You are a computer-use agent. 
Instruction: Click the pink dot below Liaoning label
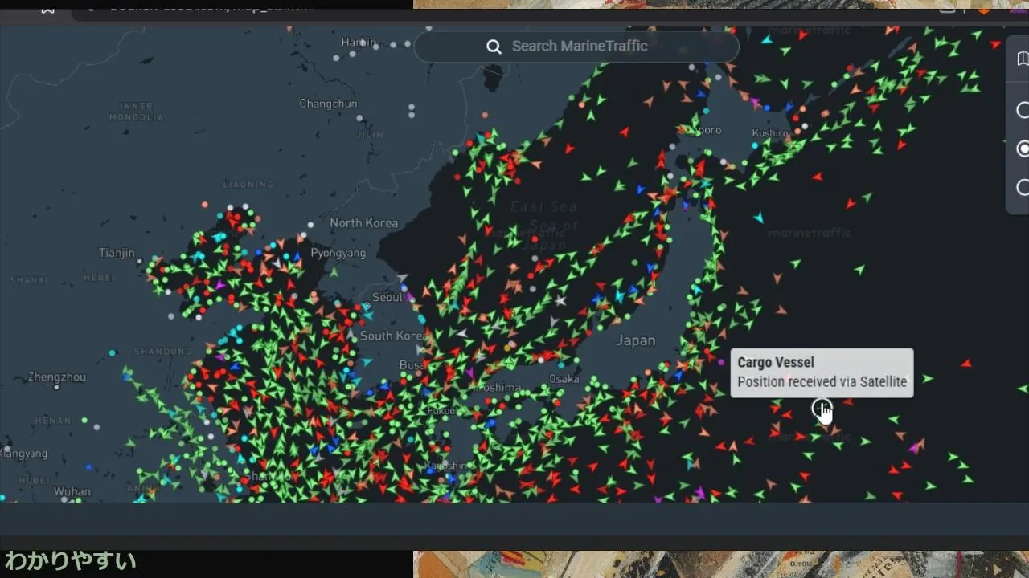coord(205,205)
